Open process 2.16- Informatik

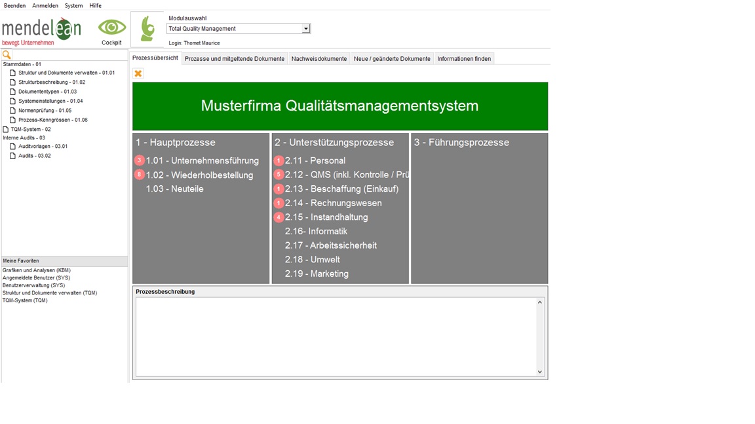tap(316, 231)
